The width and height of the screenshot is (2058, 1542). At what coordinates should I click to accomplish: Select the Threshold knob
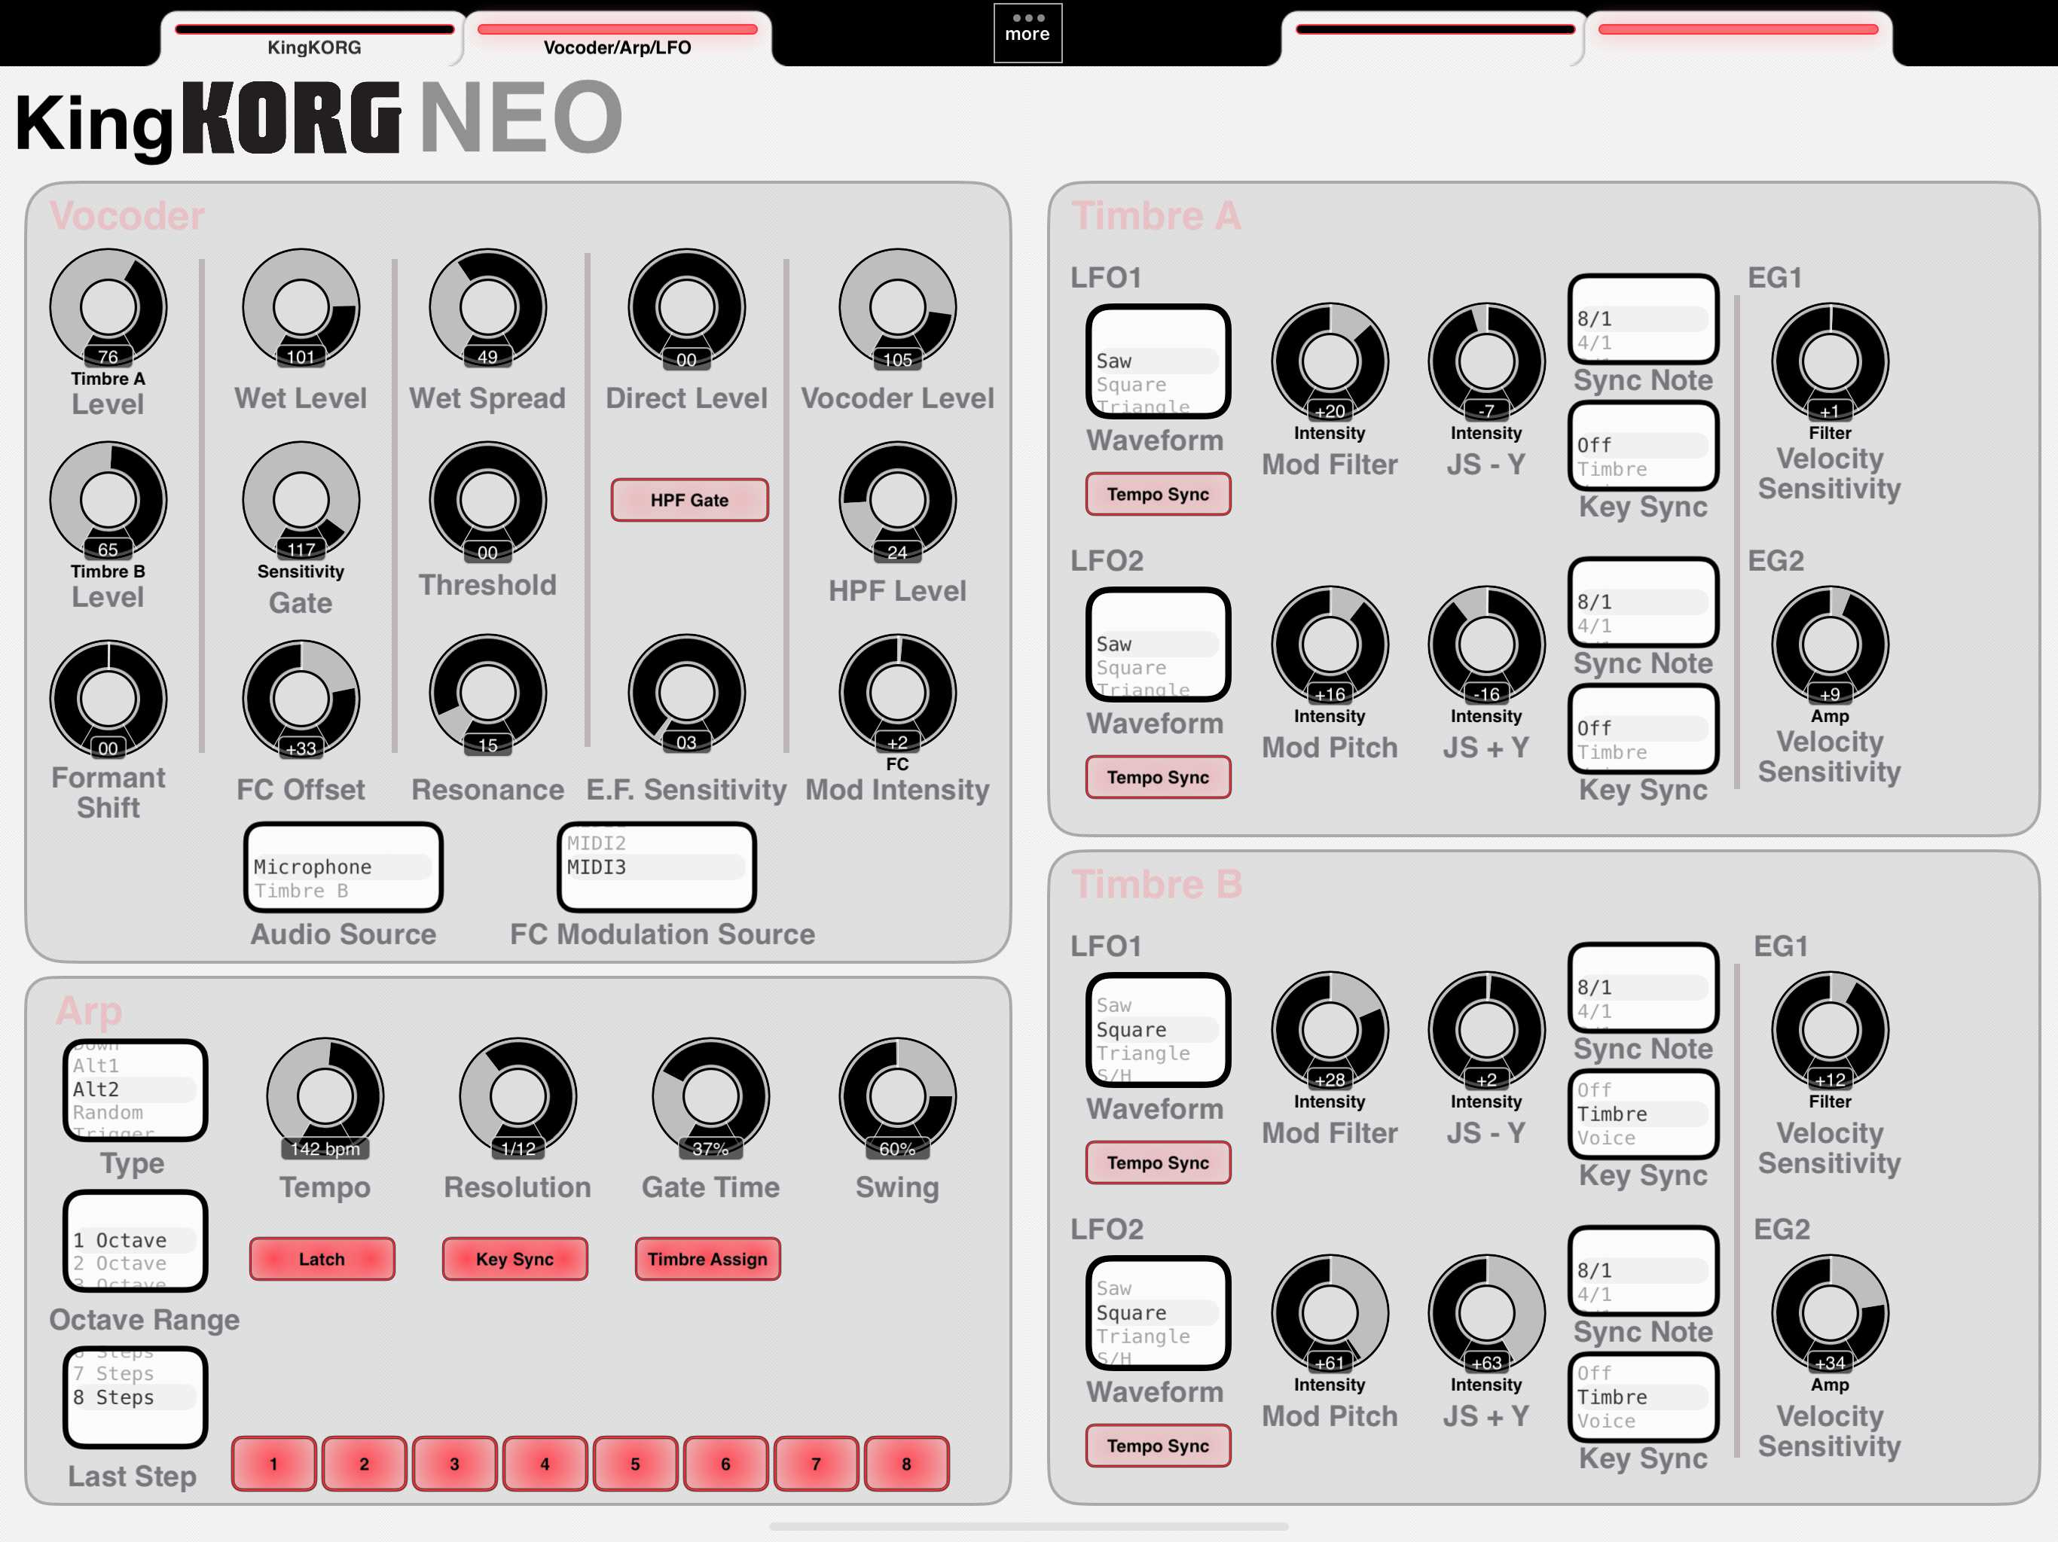(487, 501)
